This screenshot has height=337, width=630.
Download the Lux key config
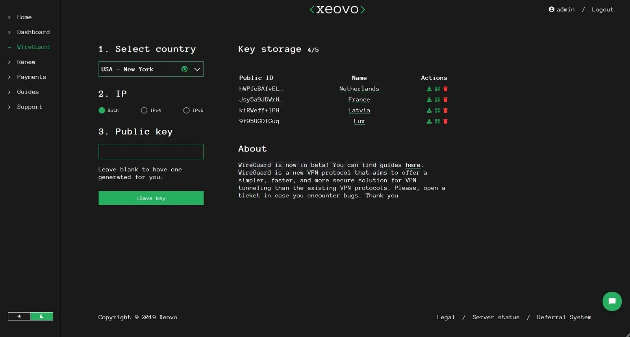click(429, 122)
